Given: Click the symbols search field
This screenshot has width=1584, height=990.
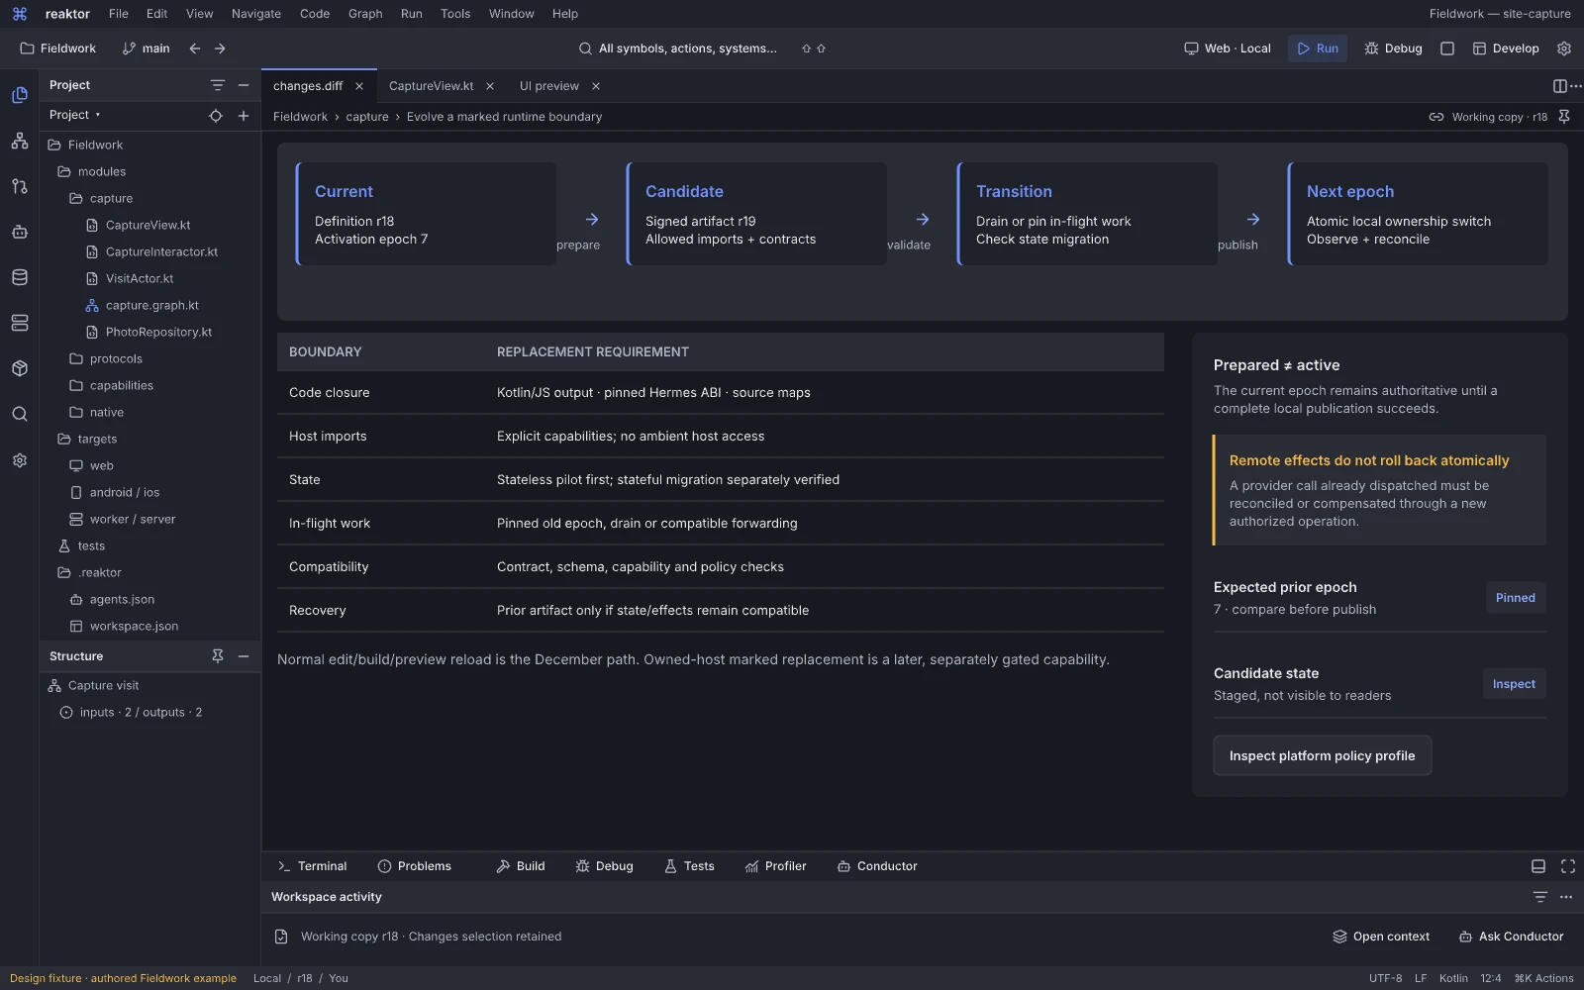Looking at the screenshot, I should [x=678, y=49].
